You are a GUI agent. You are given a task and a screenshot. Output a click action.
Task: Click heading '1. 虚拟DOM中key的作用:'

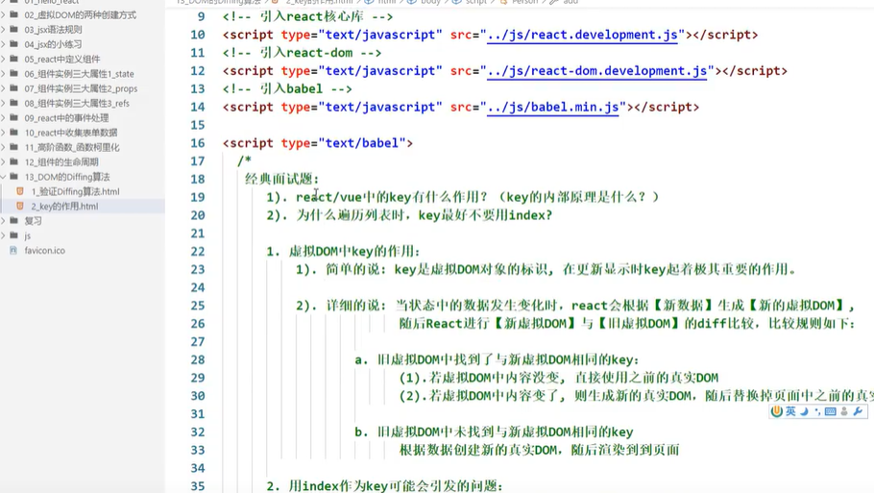[x=344, y=252]
